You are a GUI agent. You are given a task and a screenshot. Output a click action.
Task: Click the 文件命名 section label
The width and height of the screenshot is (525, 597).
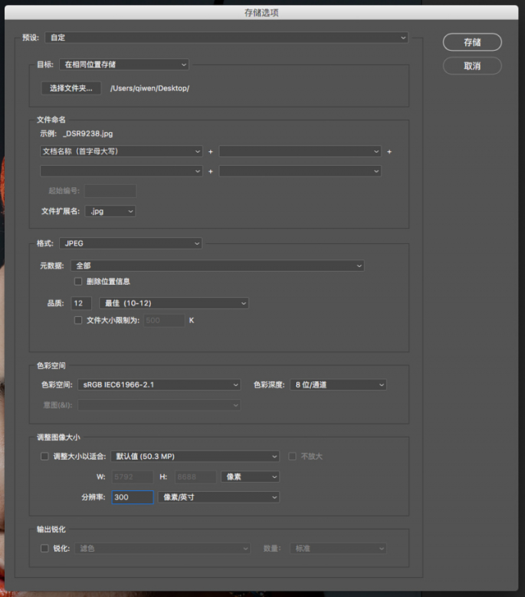[x=51, y=120]
